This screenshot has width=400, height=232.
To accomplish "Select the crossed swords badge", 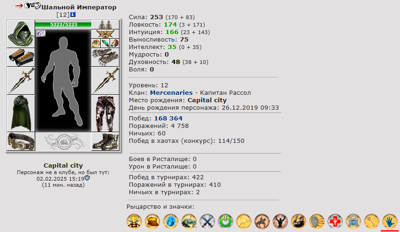I will pyautogui.click(x=207, y=221).
